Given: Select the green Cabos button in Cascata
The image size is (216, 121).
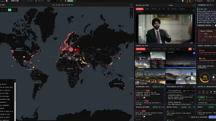Looking at the screenshot, I should pyautogui.click(x=201, y=97).
